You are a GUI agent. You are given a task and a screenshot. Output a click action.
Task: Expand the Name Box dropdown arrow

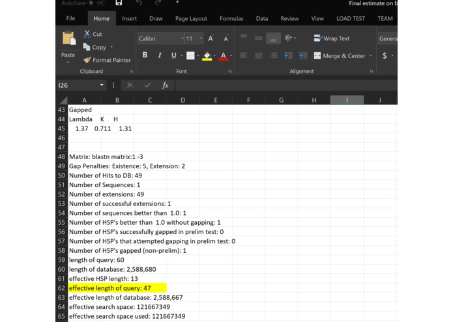click(102, 85)
